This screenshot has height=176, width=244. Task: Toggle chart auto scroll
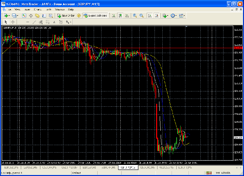click(x=150, y=16)
